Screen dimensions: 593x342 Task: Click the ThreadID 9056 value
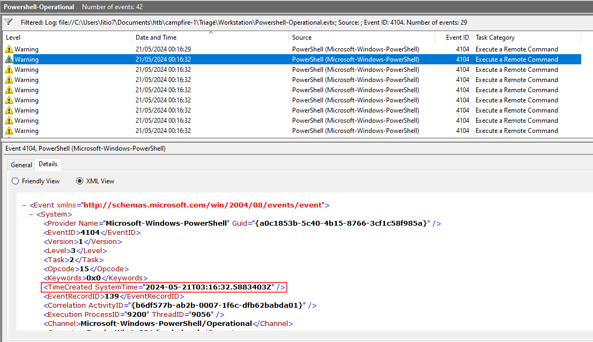pos(201,315)
